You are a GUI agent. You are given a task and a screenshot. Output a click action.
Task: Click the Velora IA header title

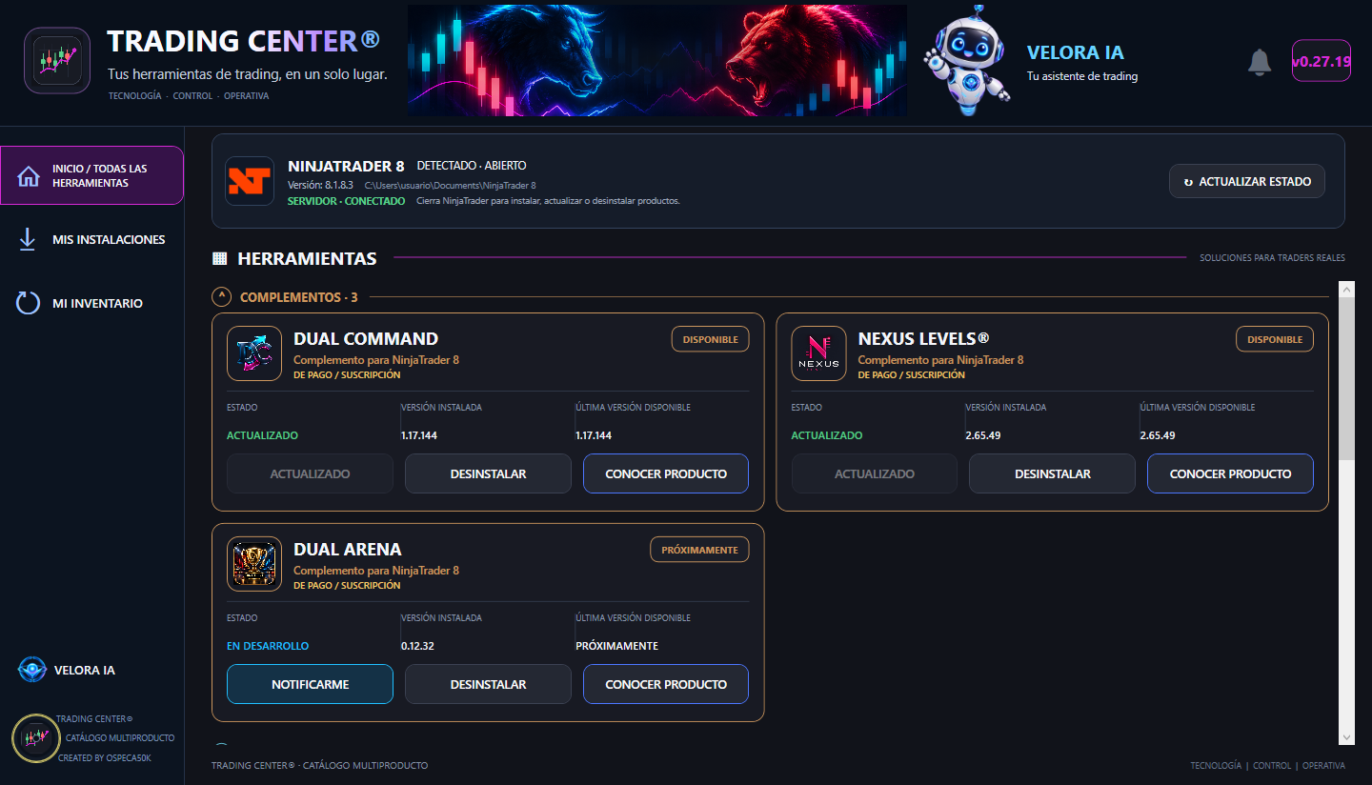1076,52
